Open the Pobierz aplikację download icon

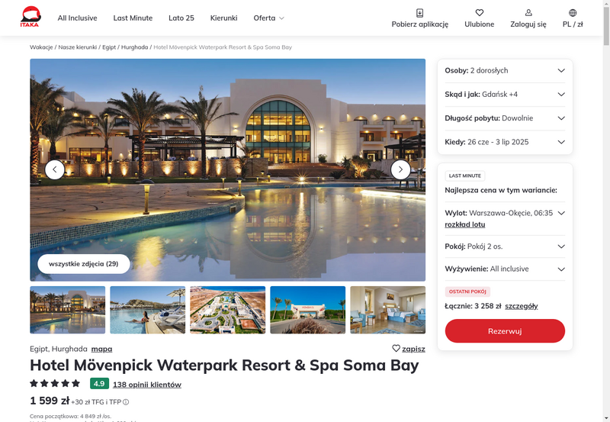pos(419,13)
